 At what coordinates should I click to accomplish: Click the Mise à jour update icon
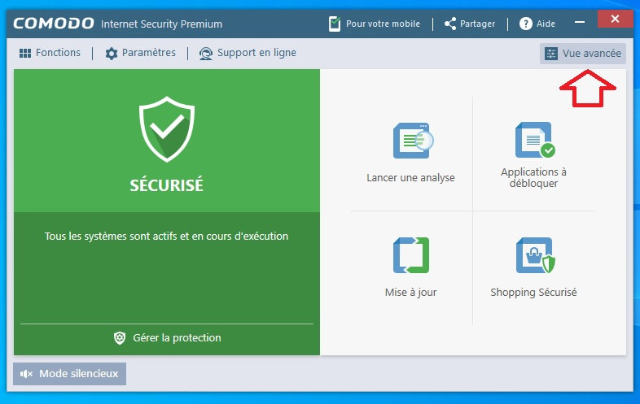pos(411,255)
